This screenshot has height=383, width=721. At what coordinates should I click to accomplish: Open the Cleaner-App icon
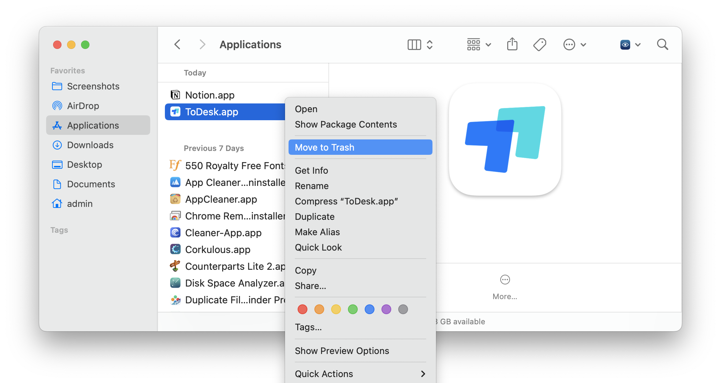(x=175, y=233)
